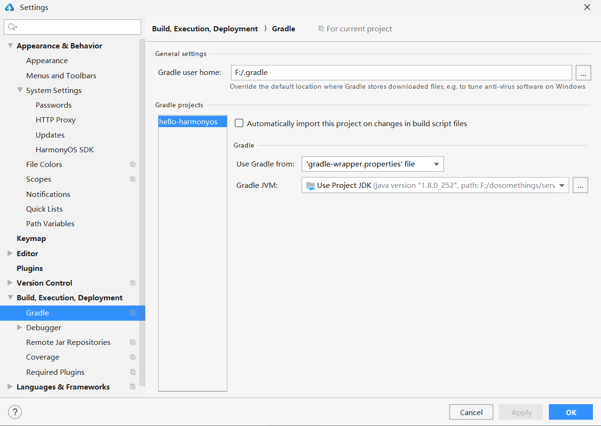Click the Cancel button
The width and height of the screenshot is (601, 426).
(x=471, y=412)
